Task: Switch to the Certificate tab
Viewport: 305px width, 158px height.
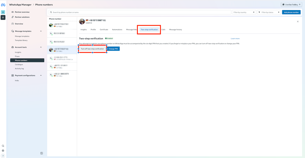Action: tap(104, 30)
